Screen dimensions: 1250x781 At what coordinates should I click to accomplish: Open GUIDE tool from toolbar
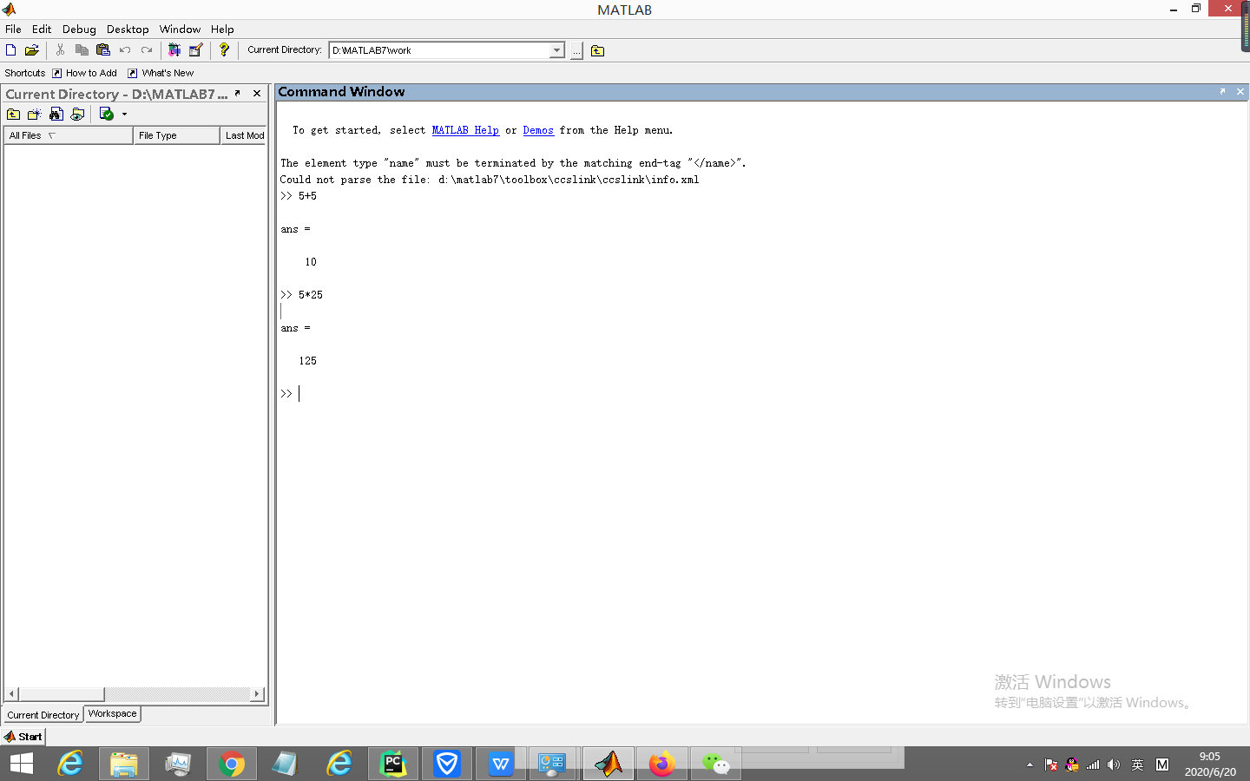pyautogui.click(x=196, y=50)
